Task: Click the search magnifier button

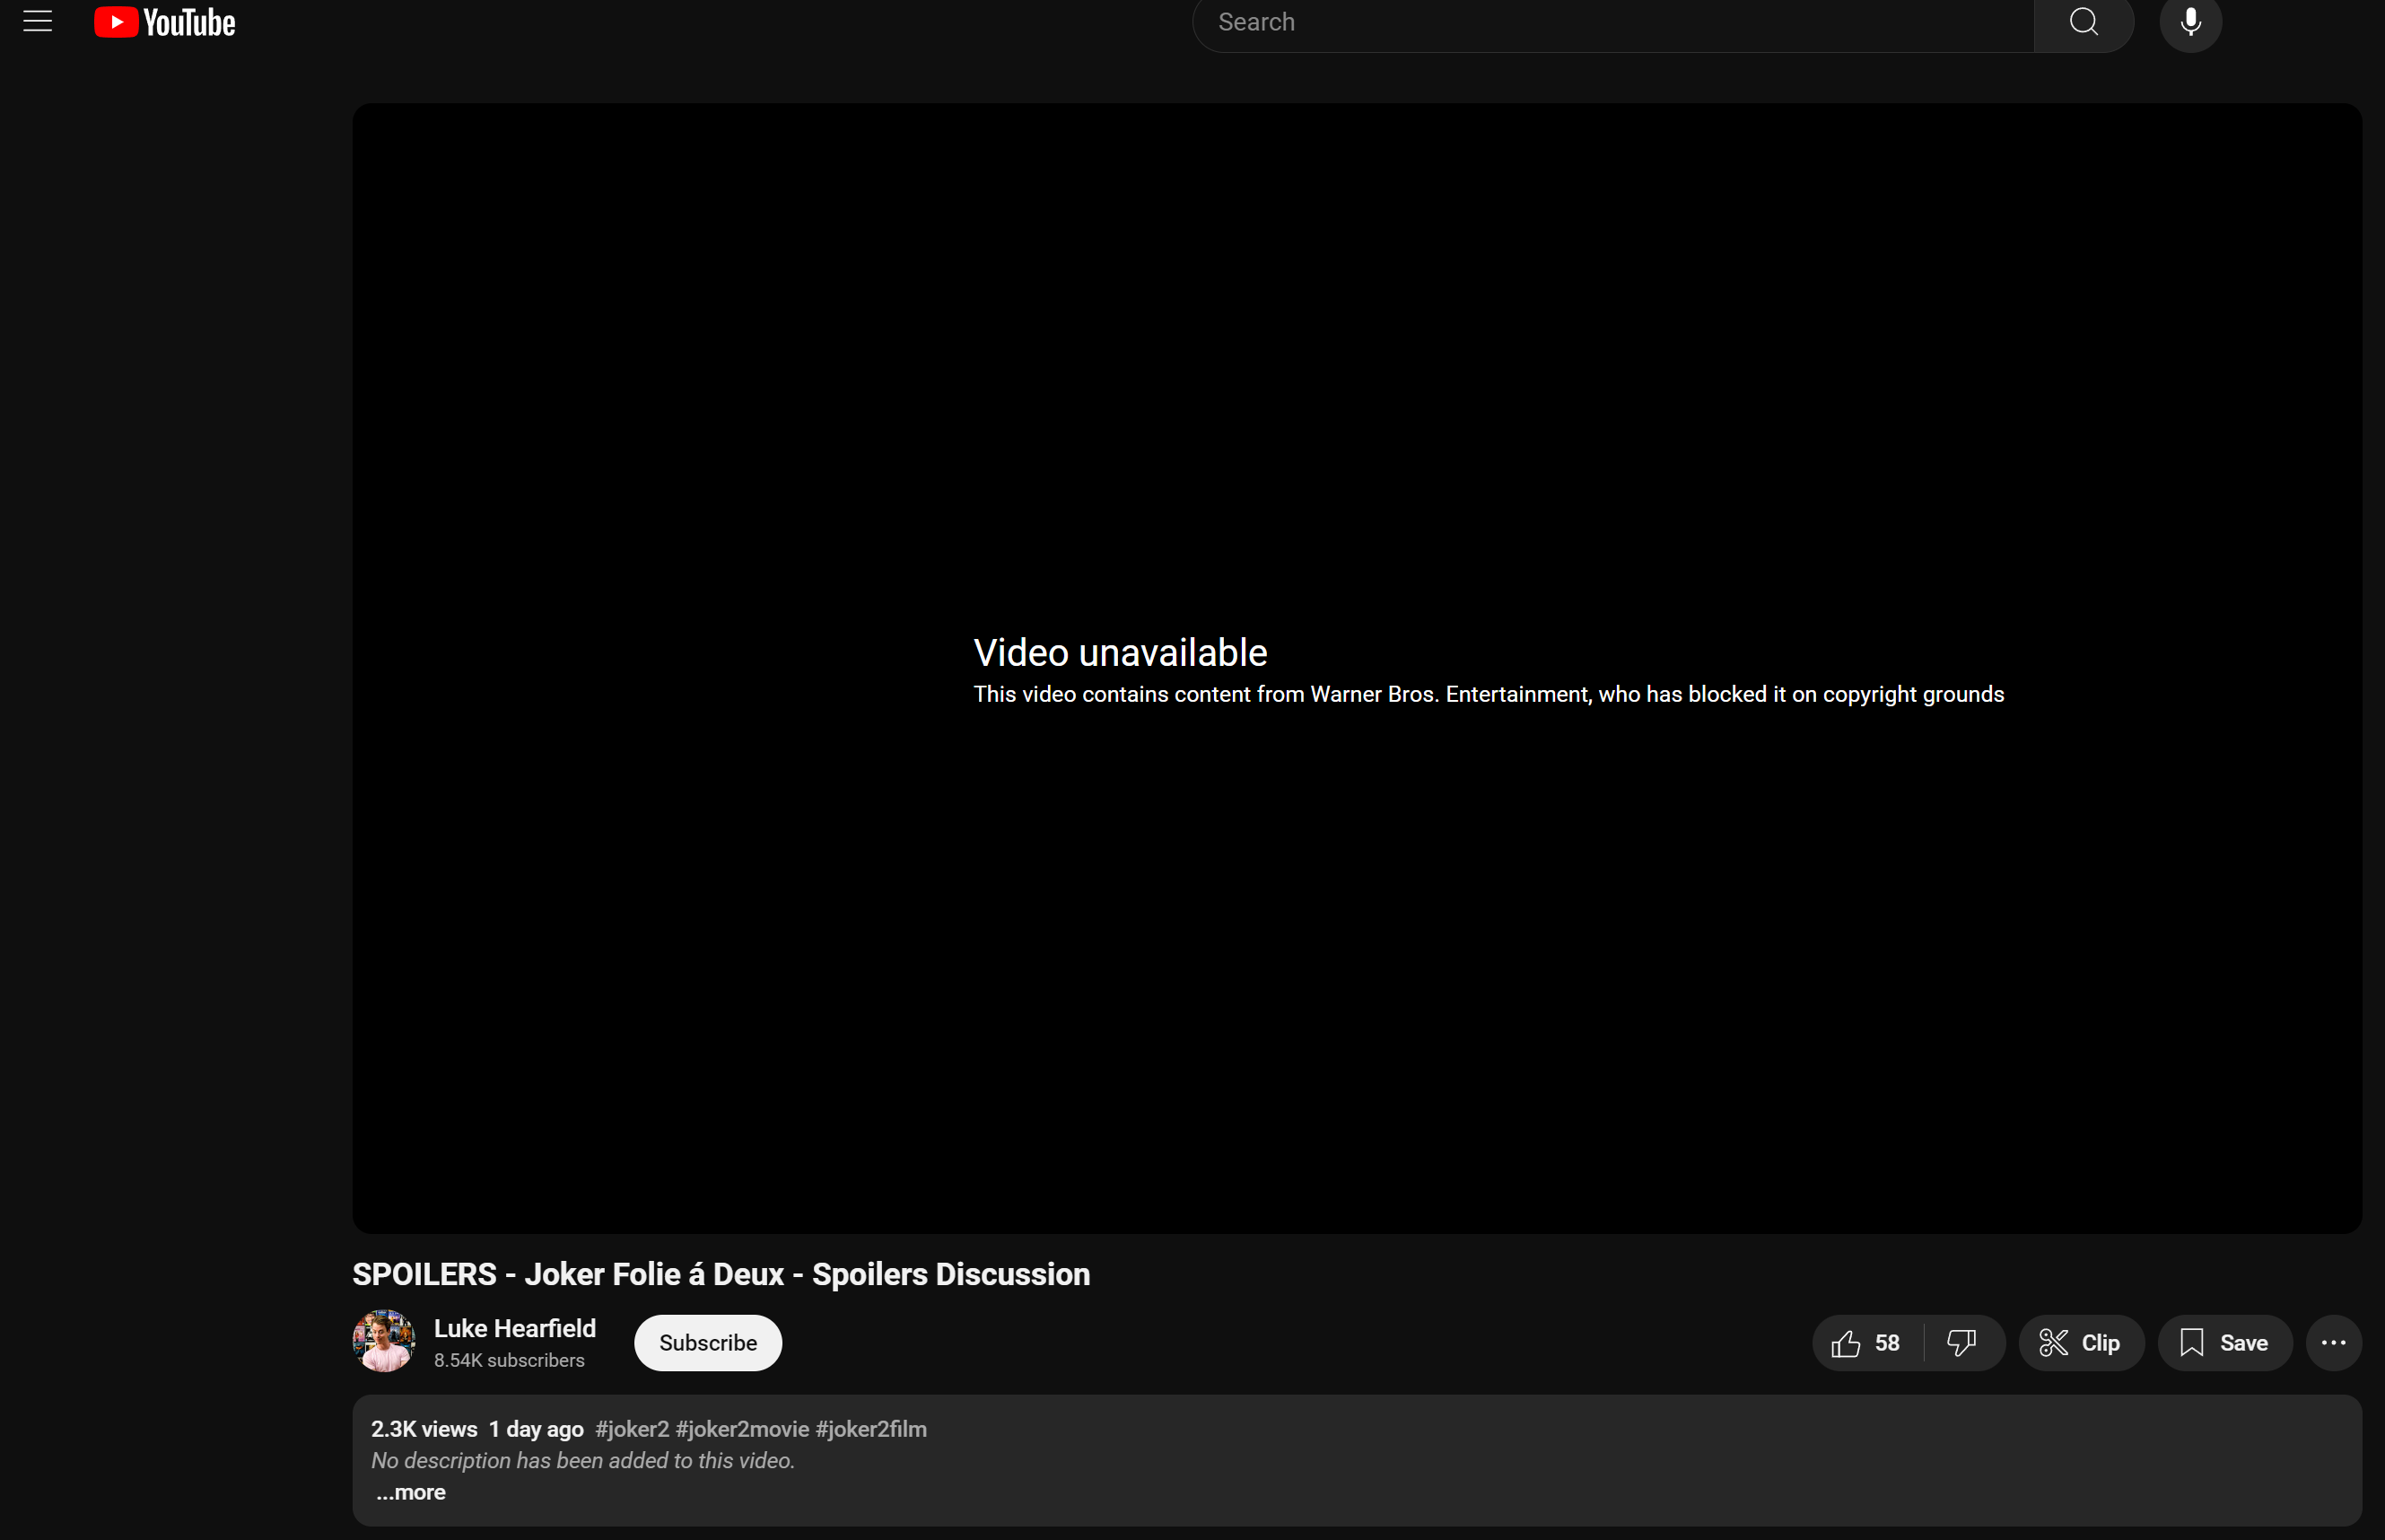Action: pos(2084,22)
